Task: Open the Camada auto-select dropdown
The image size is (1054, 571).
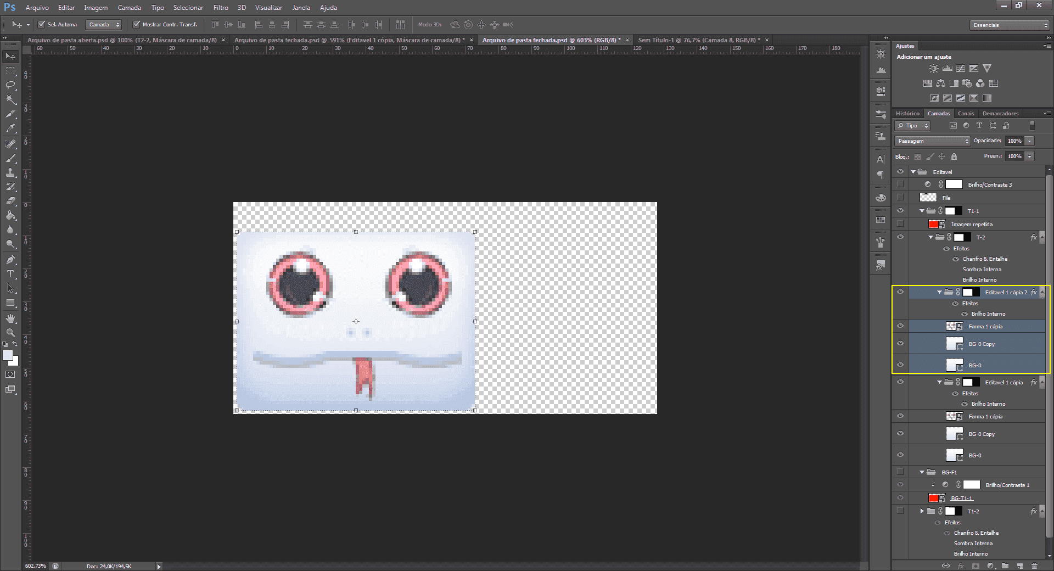Action: 103,25
